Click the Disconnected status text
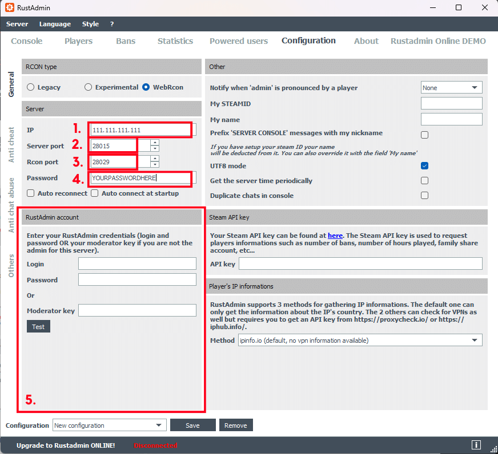498x454 pixels. pyautogui.click(x=155, y=445)
